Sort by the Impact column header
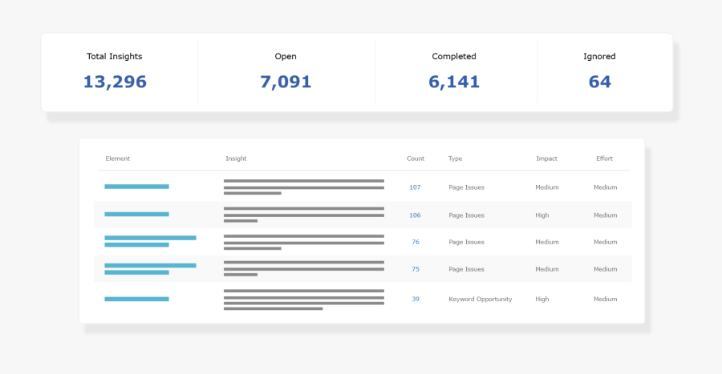Viewport: 722px width, 374px height. pos(546,159)
